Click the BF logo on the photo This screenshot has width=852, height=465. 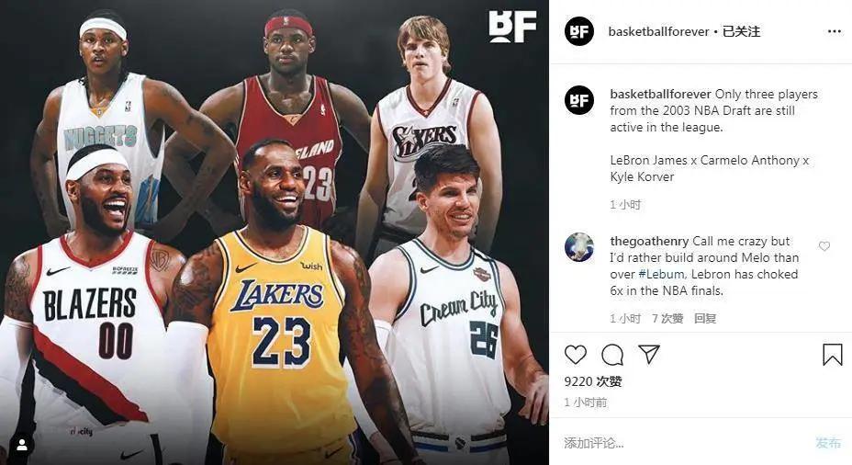pyautogui.click(x=512, y=26)
